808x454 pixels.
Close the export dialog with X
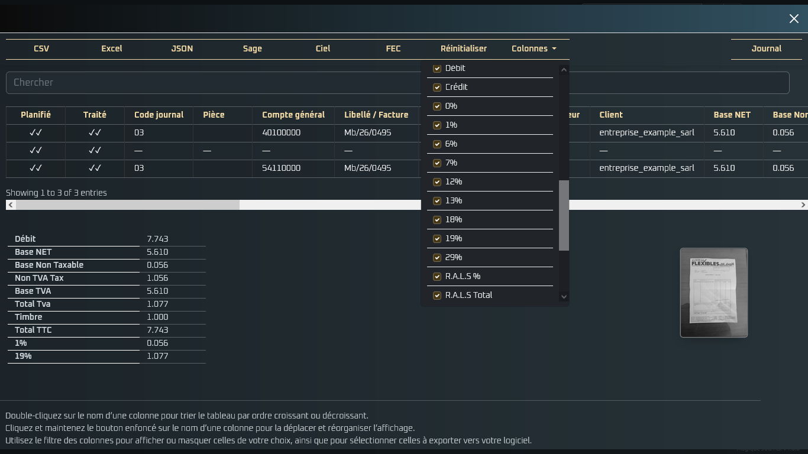point(794,19)
